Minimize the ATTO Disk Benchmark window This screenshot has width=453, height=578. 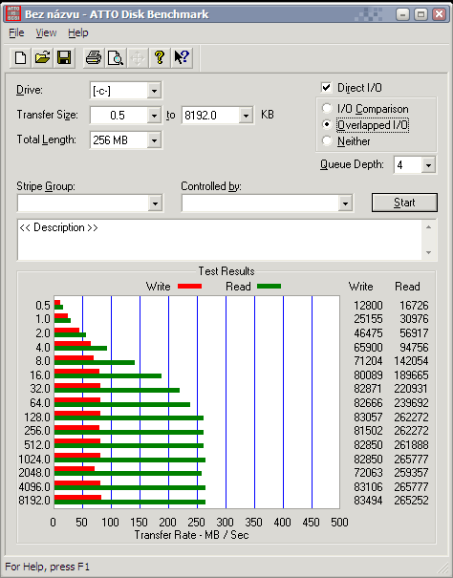click(403, 14)
